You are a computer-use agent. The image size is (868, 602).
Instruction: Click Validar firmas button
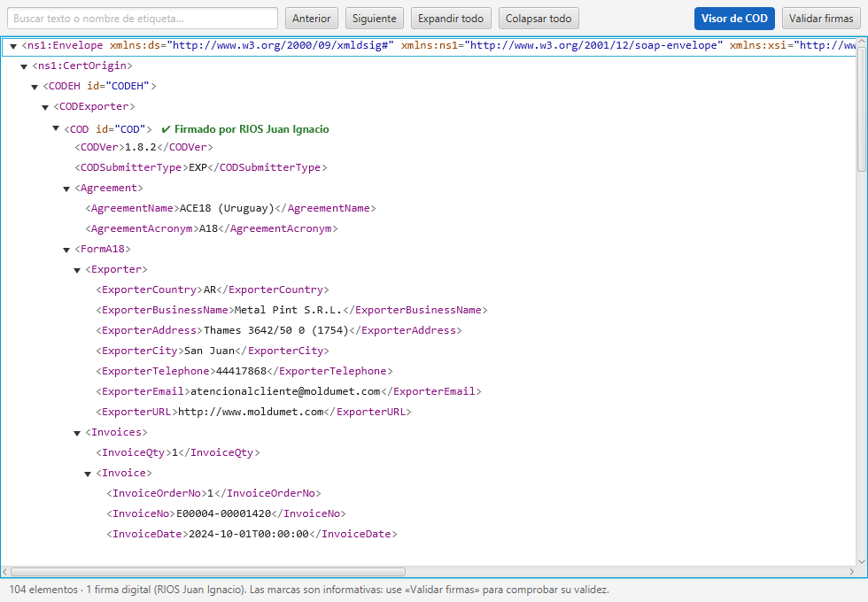point(821,19)
